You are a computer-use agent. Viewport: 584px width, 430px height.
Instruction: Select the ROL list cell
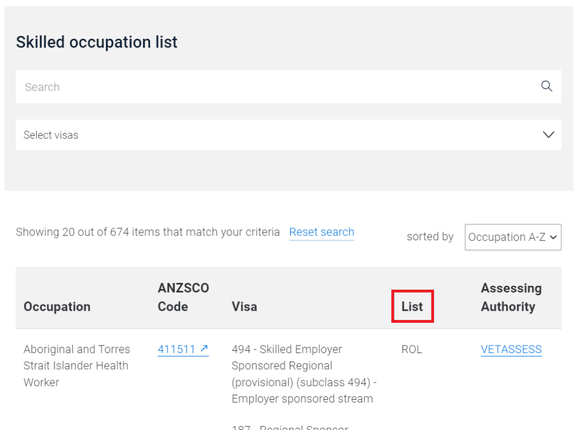[x=412, y=349]
